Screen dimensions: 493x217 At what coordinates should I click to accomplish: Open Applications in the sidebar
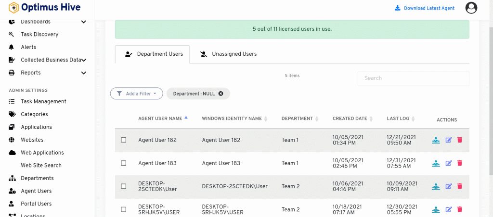coord(36,127)
